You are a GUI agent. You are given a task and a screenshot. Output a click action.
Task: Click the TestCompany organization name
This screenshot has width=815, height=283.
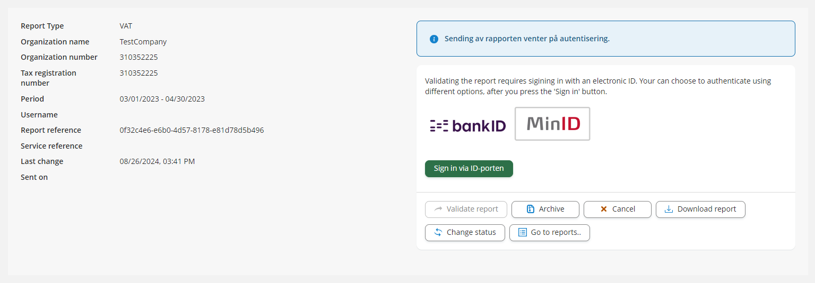pos(143,42)
